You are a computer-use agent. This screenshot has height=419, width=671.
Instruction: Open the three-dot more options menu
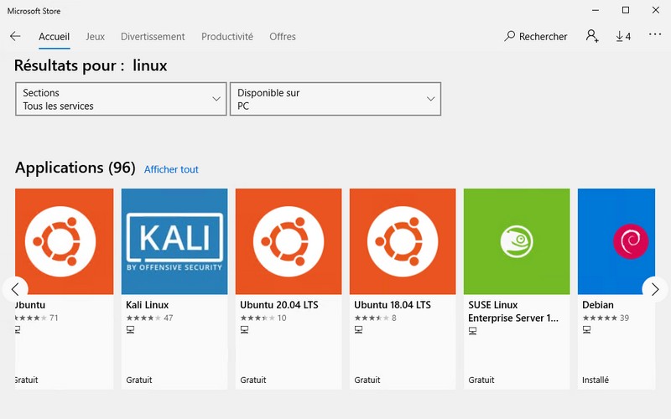click(655, 35)
